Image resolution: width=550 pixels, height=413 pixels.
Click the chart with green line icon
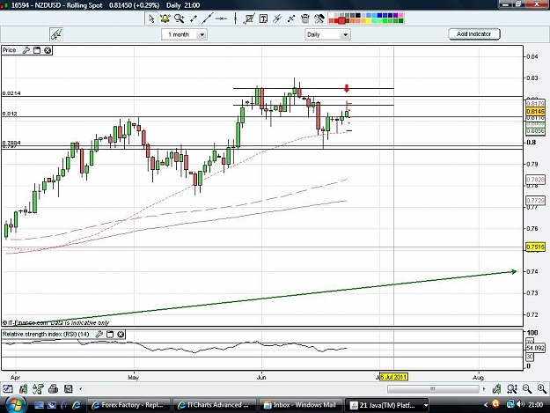pyautogui.click(x=249, y=18)
